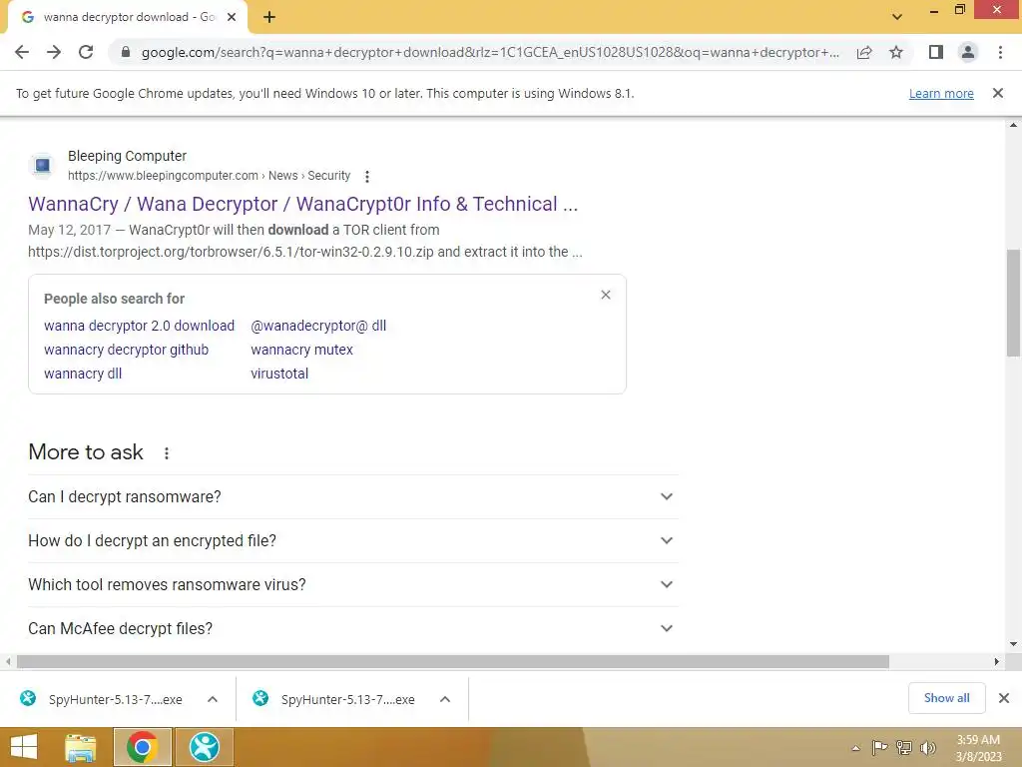Screen dimensions: 1022x767
Task: Close the downloads bar
Action: click(x=1004, y=698)
